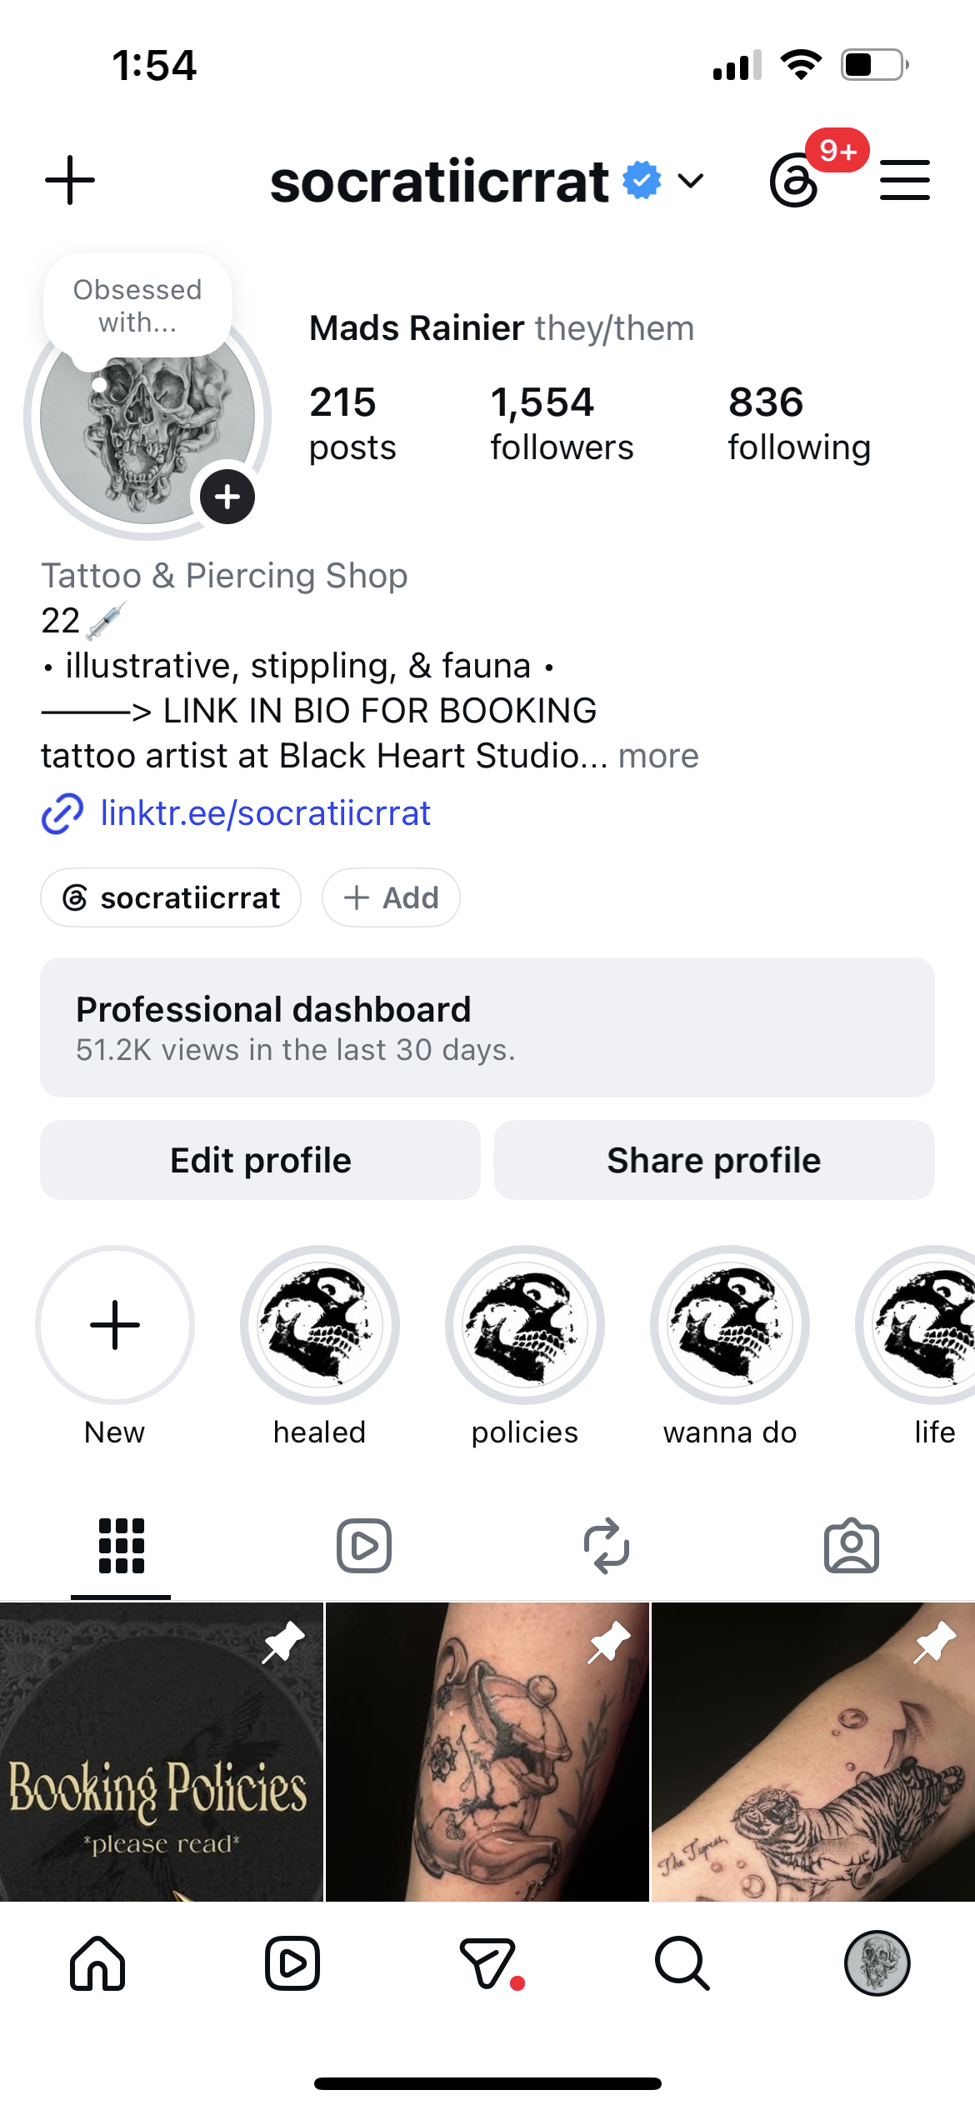Expand bio with the more link

658,756
